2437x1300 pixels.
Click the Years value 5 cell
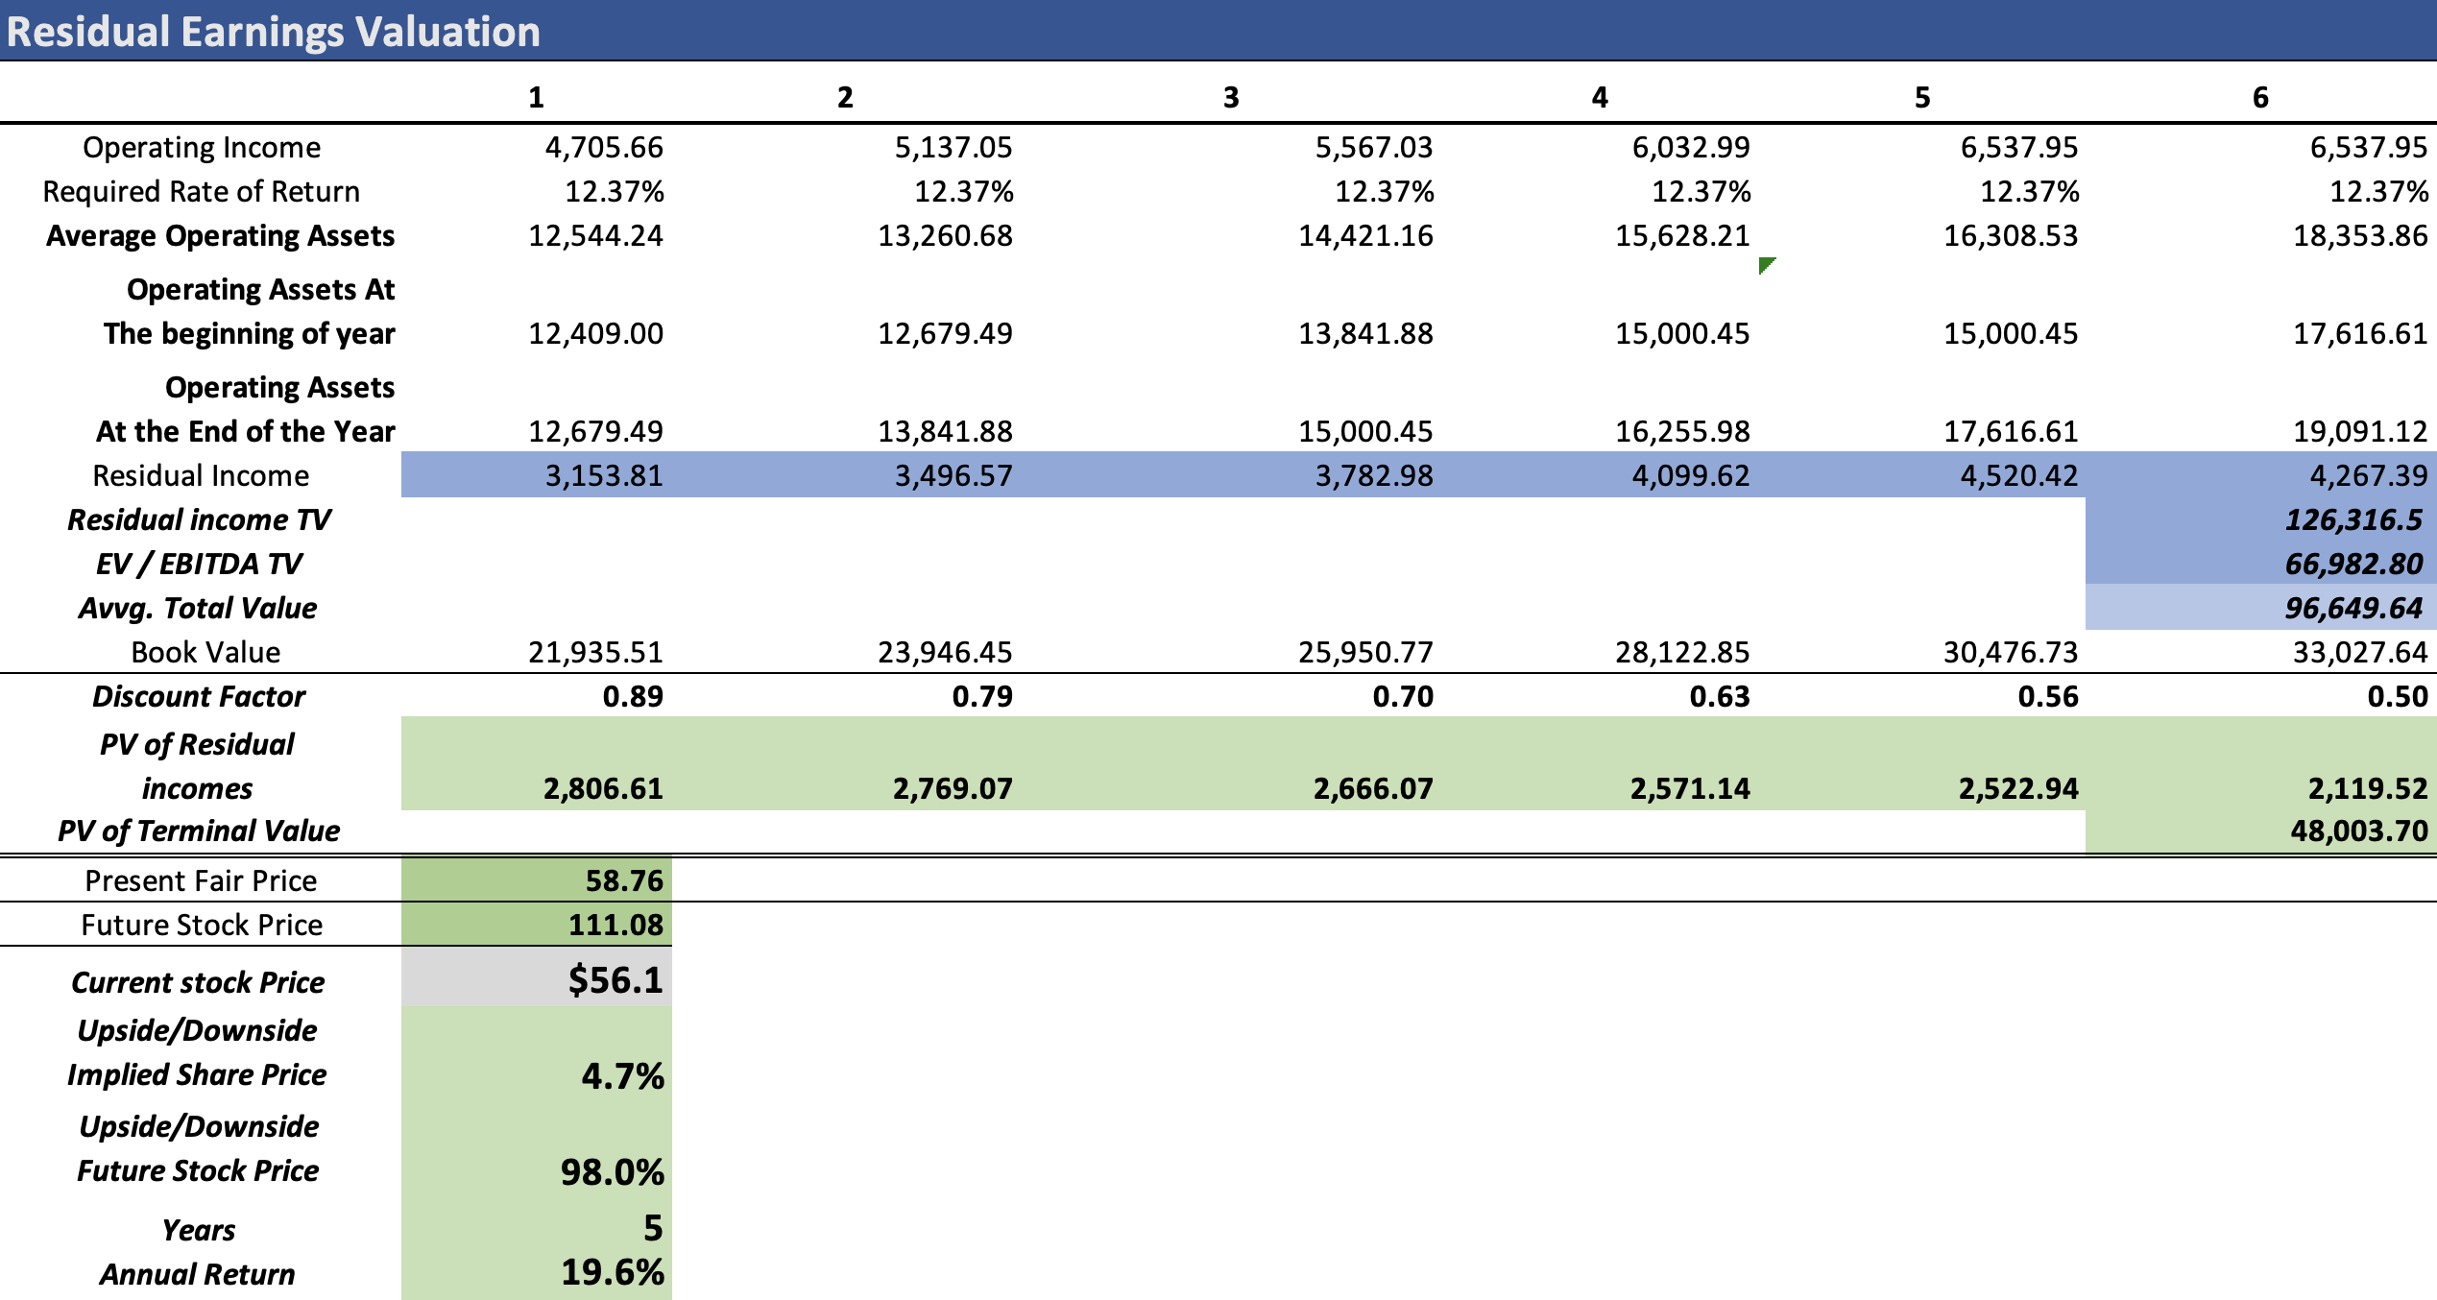point(652,1228)
